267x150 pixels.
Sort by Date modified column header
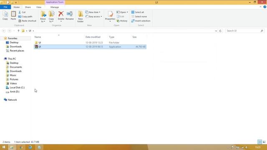93,37
